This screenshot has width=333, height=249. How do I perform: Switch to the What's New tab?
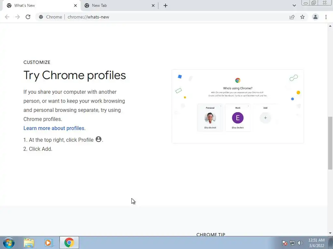41,6
